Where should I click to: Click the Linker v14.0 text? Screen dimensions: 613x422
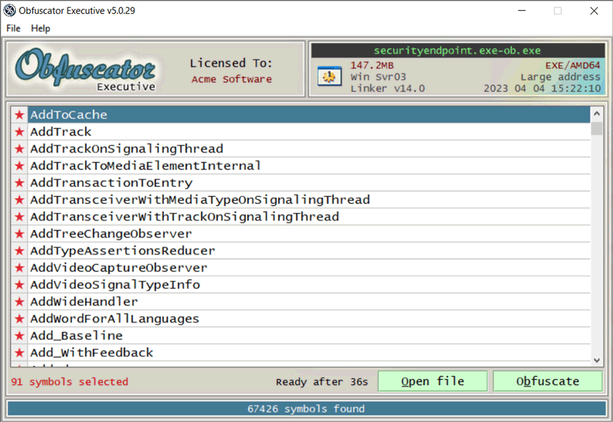pos(388,89)
